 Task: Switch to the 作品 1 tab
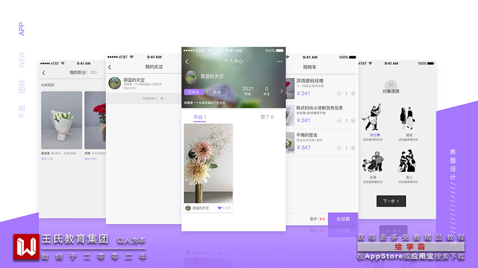click(x=200, y=117)
